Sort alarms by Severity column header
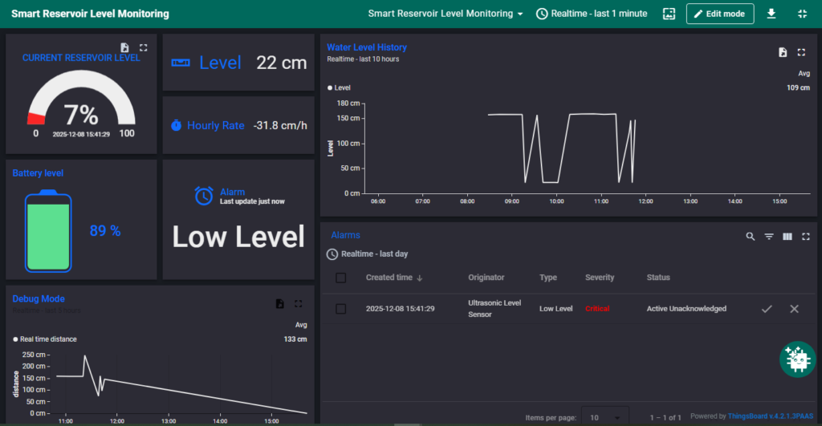The width and height of the screenshot is (822, 426). click(600, 278)
